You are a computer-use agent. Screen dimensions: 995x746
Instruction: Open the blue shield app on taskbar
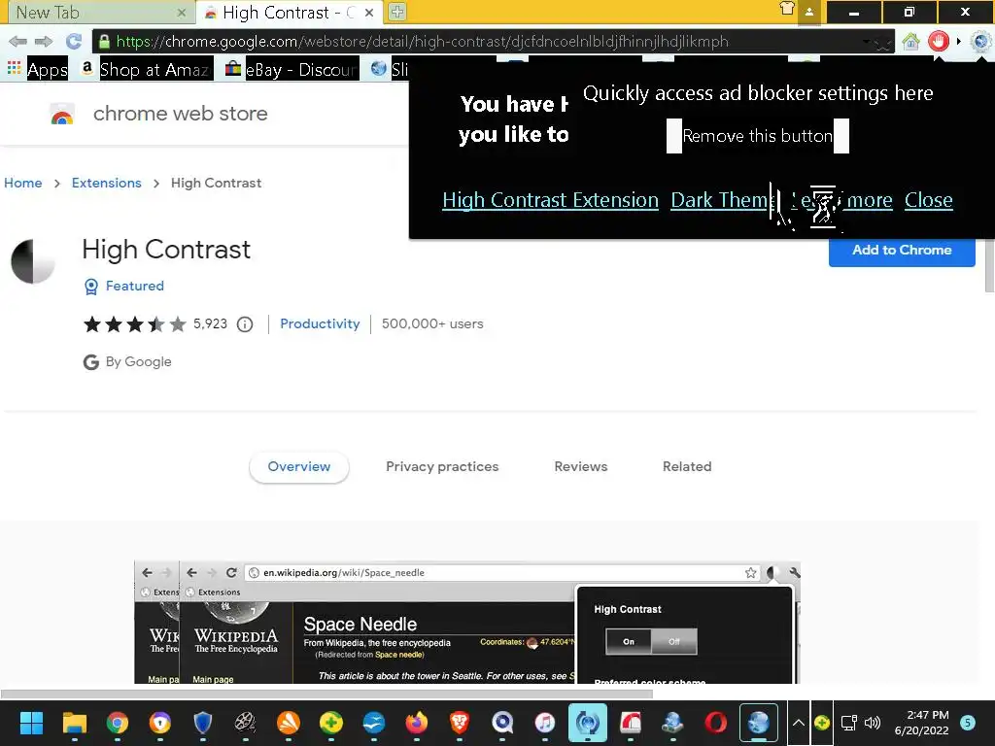point(202,723)
